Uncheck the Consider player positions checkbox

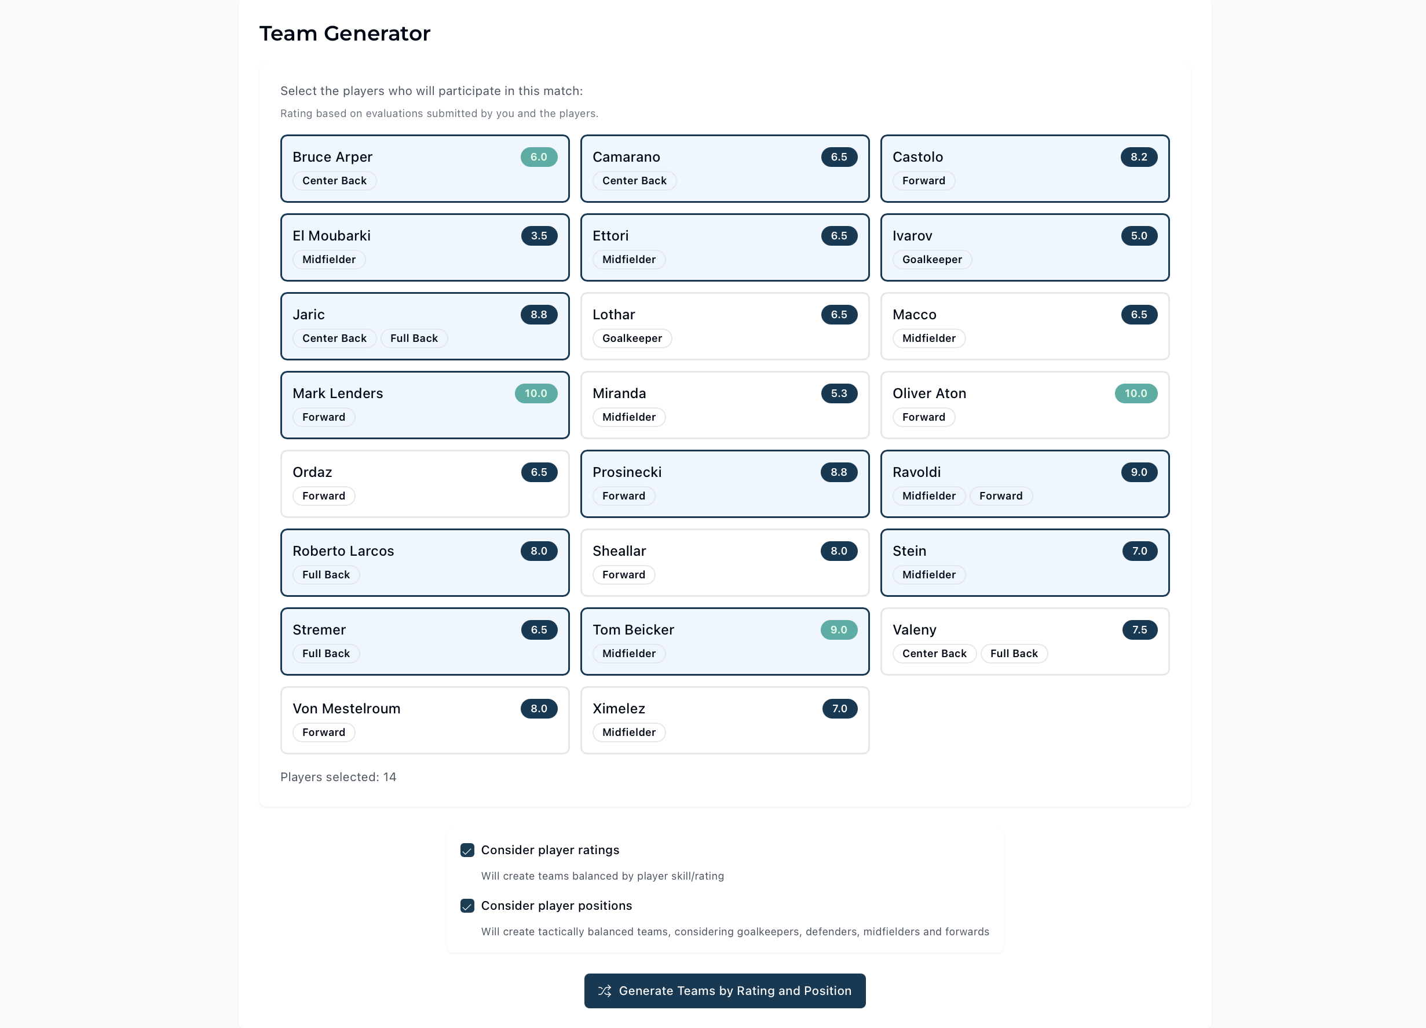(x=467, y=906)
